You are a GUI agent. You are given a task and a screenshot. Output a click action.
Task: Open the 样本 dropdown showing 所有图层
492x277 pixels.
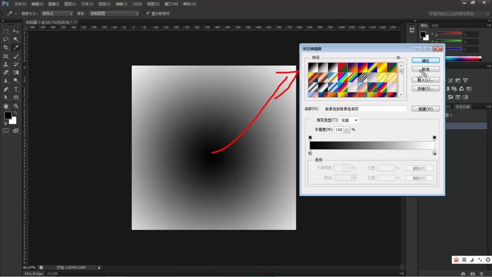coord(114,13)
